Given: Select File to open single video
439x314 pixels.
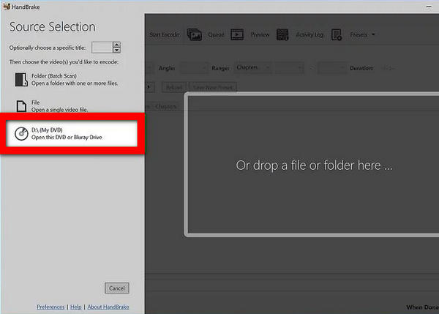Looking at the screenshot, I should 52,106.
